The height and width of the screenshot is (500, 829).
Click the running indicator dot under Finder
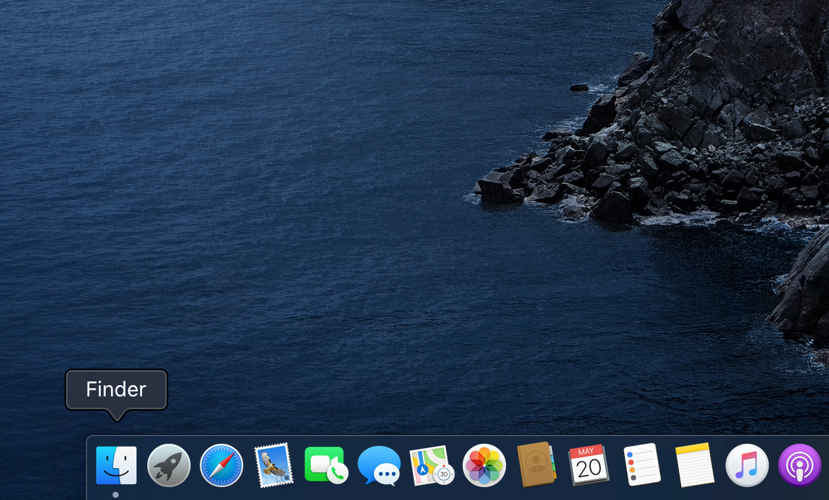click(116, 494)
